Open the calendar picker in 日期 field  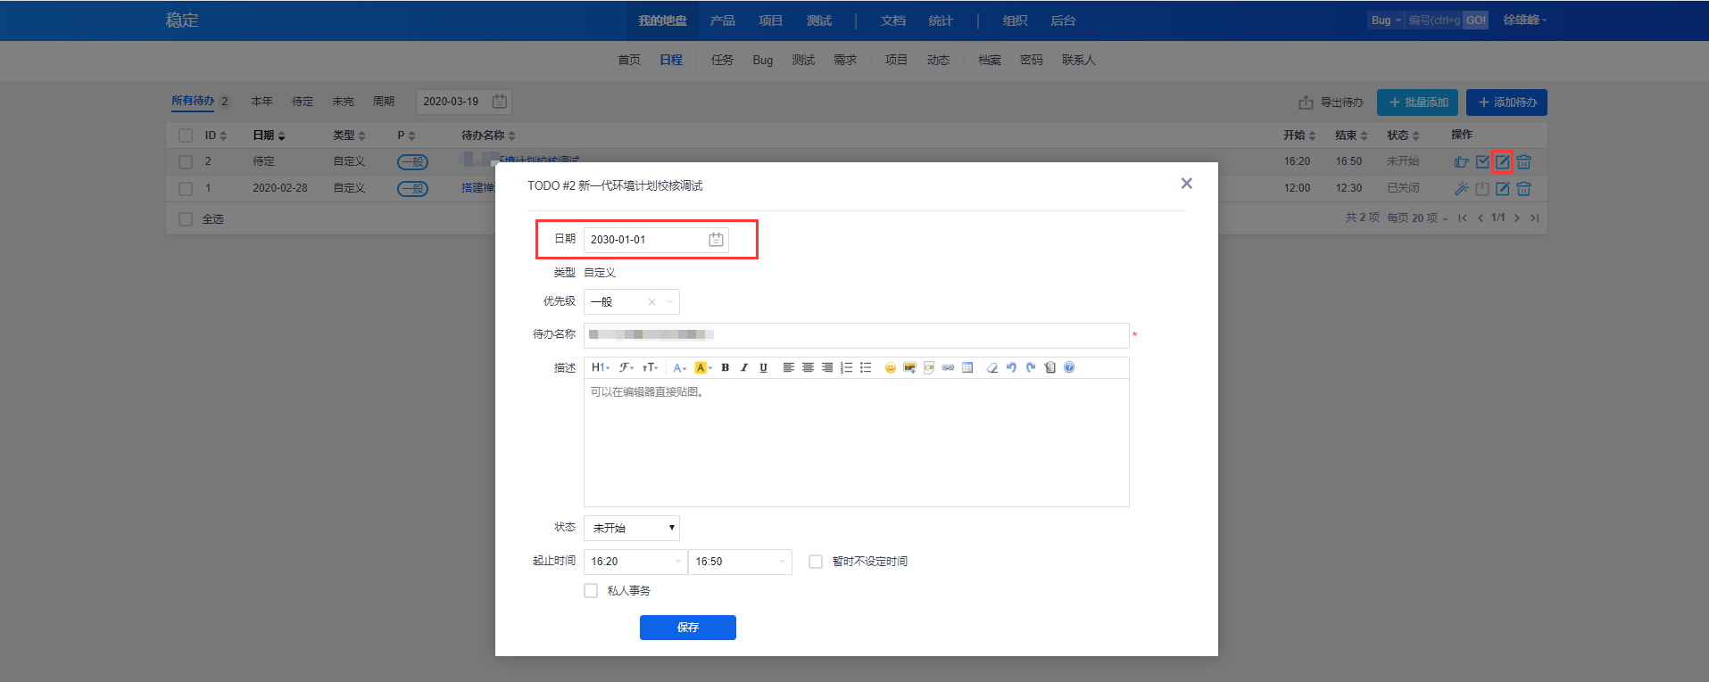[716, 240]
